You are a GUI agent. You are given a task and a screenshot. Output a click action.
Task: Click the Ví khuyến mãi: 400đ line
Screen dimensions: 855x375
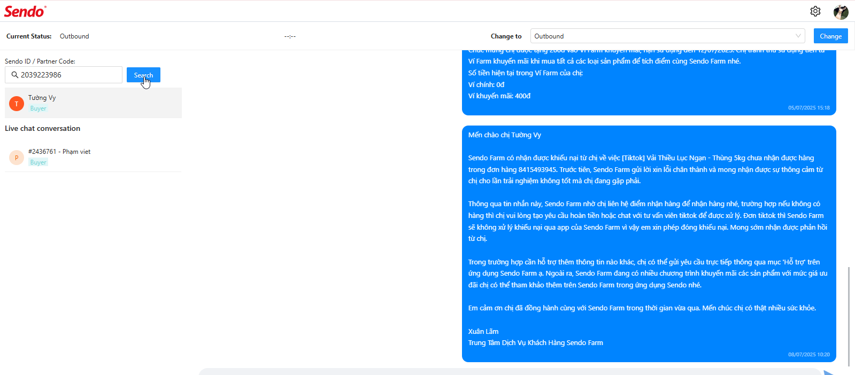499,96
